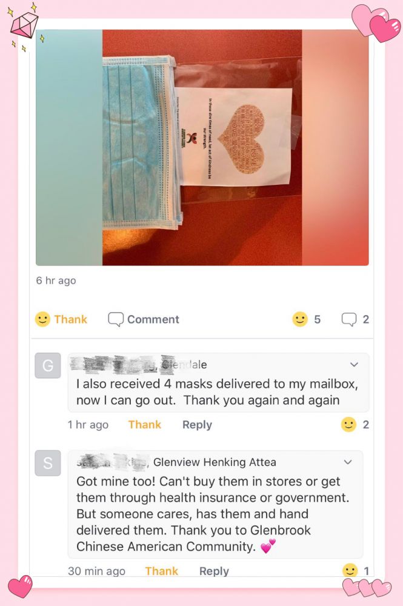Click the Comment label under the post
Image resolution: width=403 pixels, height=606 pixels.
click(x=153, y=319)
